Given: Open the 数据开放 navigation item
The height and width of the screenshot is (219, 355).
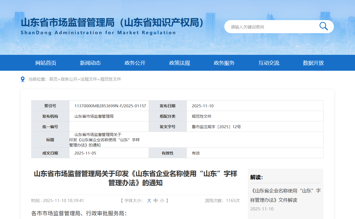Looking at the screenshot, I should coord(313,63).
